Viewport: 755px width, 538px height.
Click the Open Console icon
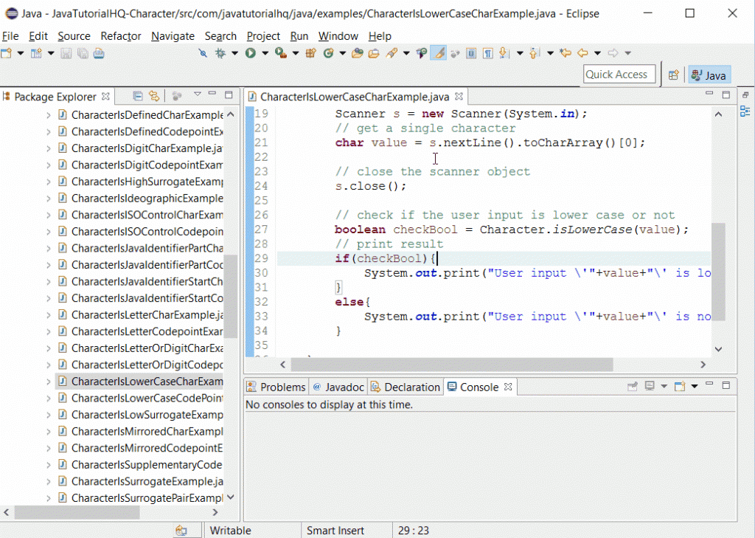click(x=680, y=386)
